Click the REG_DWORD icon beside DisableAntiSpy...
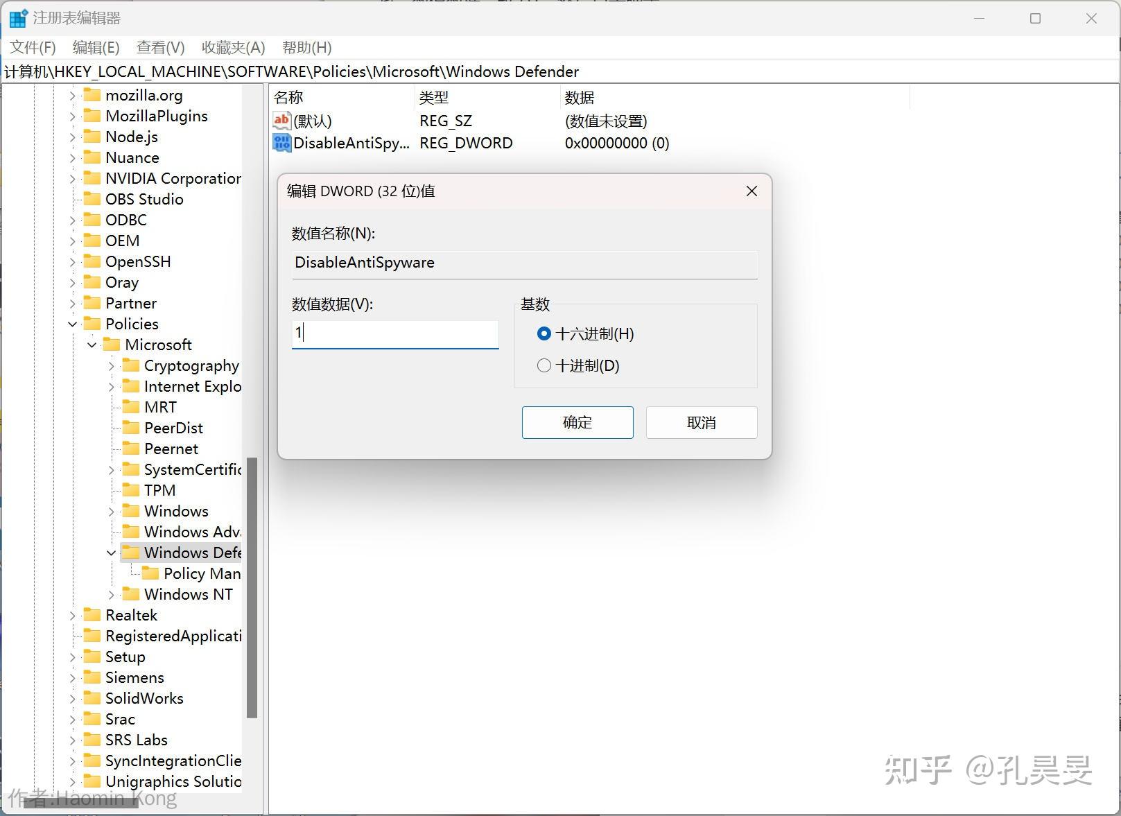The width and height of the screenshot is (1121, 816). [281, 143]
